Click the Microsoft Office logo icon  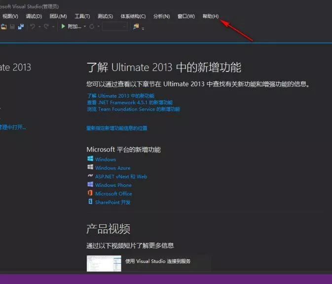point(90,193)
